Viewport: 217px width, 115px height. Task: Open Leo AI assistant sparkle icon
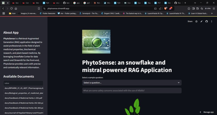[202, 9]
